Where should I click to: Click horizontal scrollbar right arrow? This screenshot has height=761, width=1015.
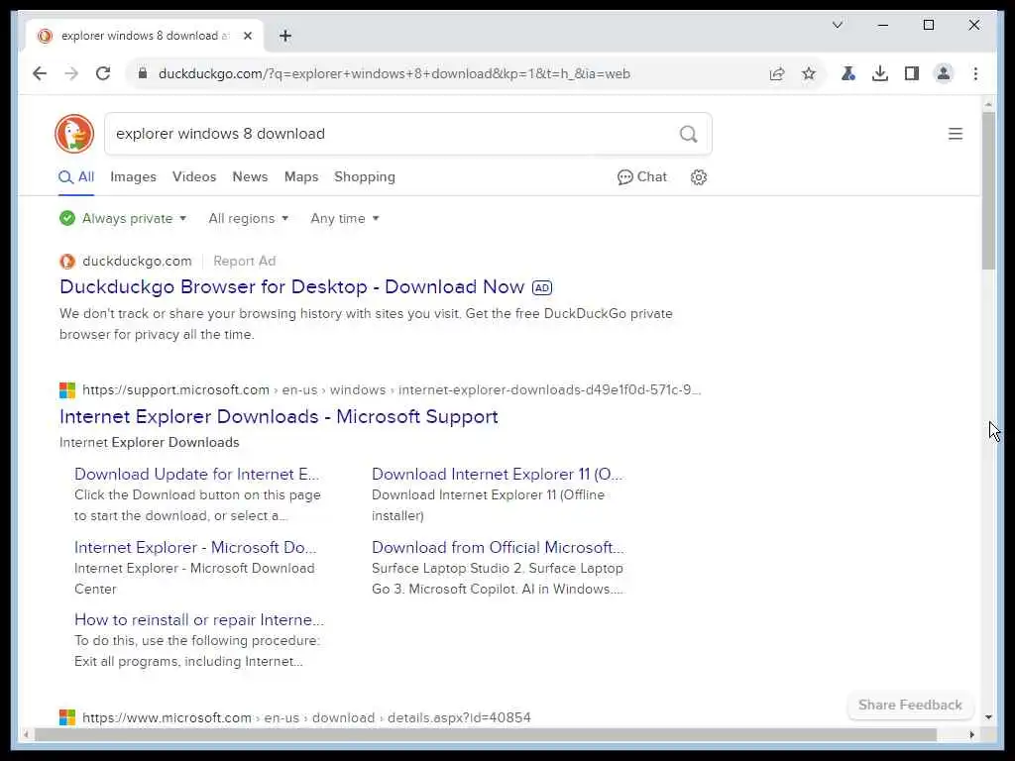click(x=971, y=734)
